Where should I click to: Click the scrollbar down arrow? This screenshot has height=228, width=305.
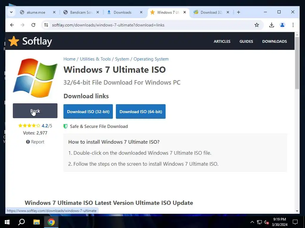click(x=297, y=211)
